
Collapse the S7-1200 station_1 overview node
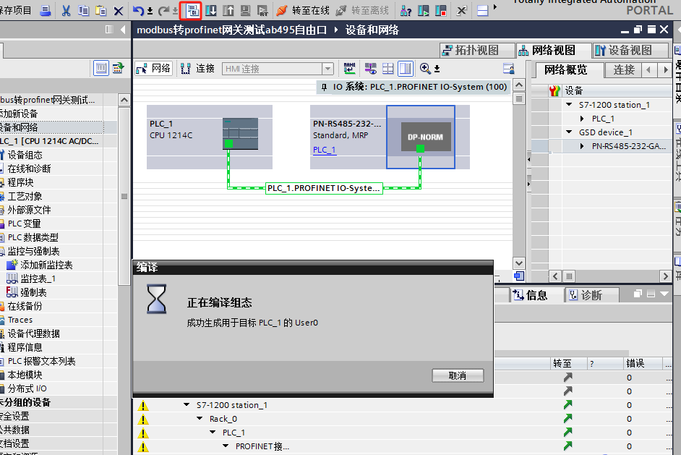(x=569, y=105)
